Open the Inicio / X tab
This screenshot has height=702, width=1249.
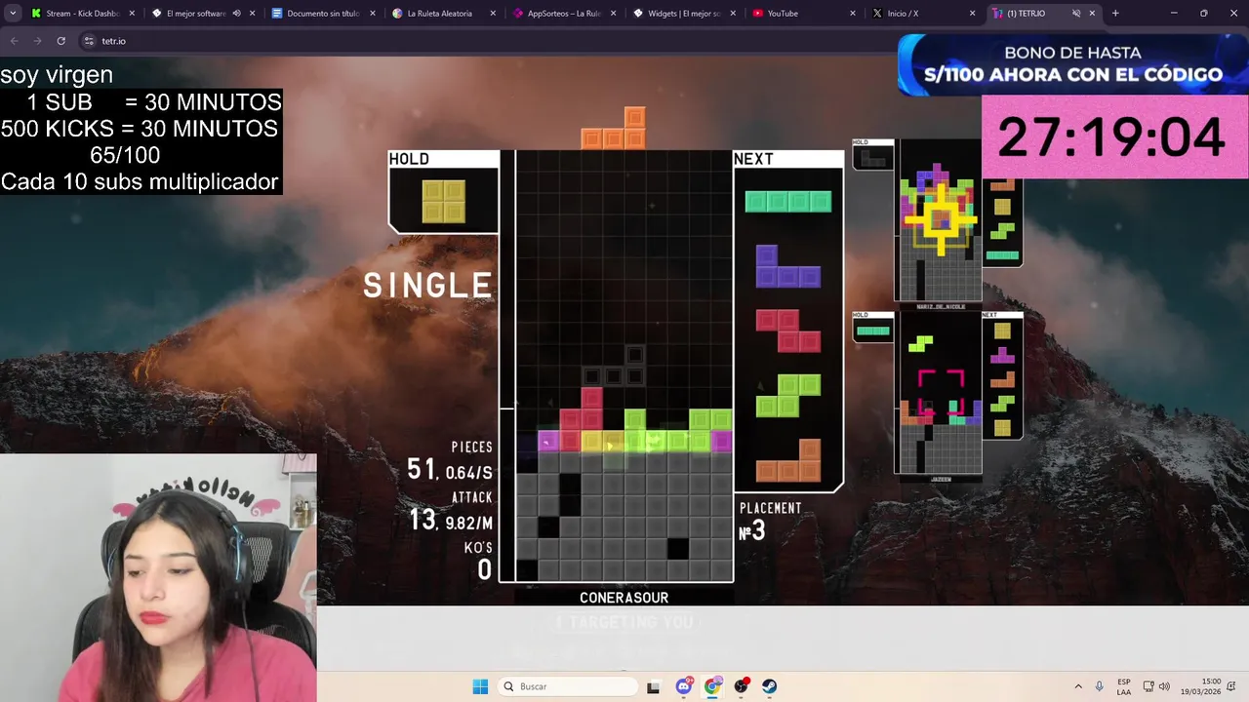tap(903, 14)
